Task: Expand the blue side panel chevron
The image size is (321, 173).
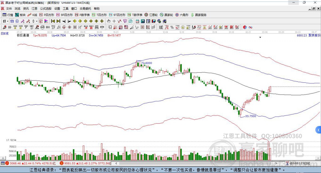Action: pyautogui.click(x=318, y=130)
